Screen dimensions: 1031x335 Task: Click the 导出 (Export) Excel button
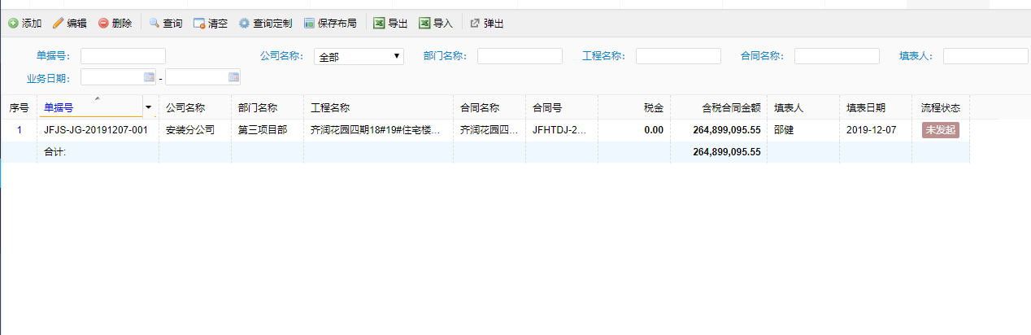390,24
